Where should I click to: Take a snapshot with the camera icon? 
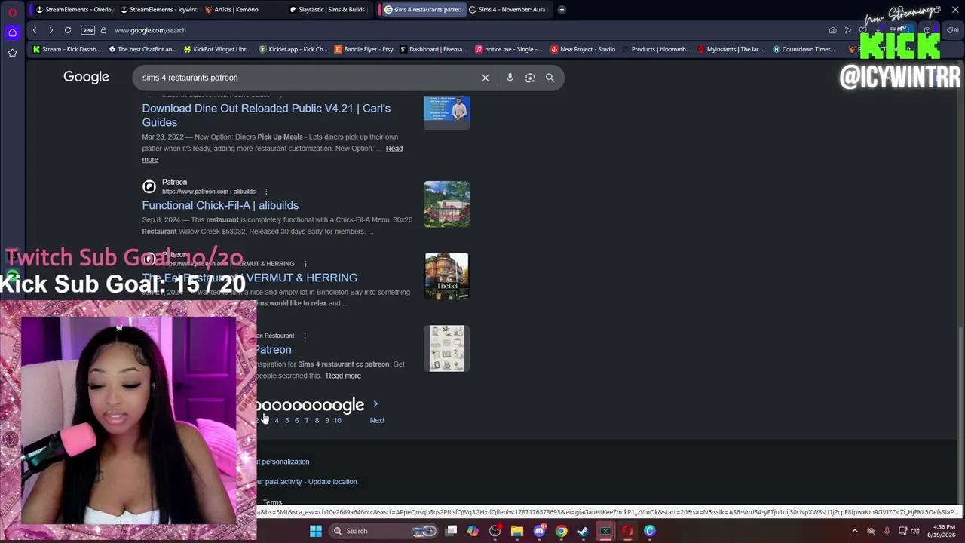(832, 30)
